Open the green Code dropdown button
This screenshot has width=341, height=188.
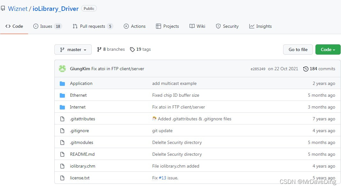pyautogui.click(x=328, y=49)
